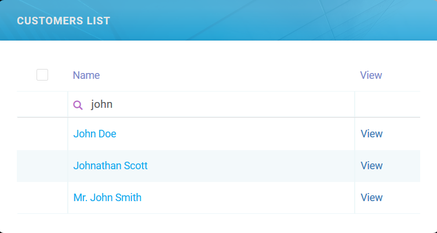Click the magnifier icon in Name filter
The width and height of the screenshot is (437, 233).
pyautogui.click(x=78, y=105)
